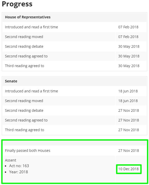
Task: Select Senate first reading date 18 Jun 2018
Action: (128, 91)
